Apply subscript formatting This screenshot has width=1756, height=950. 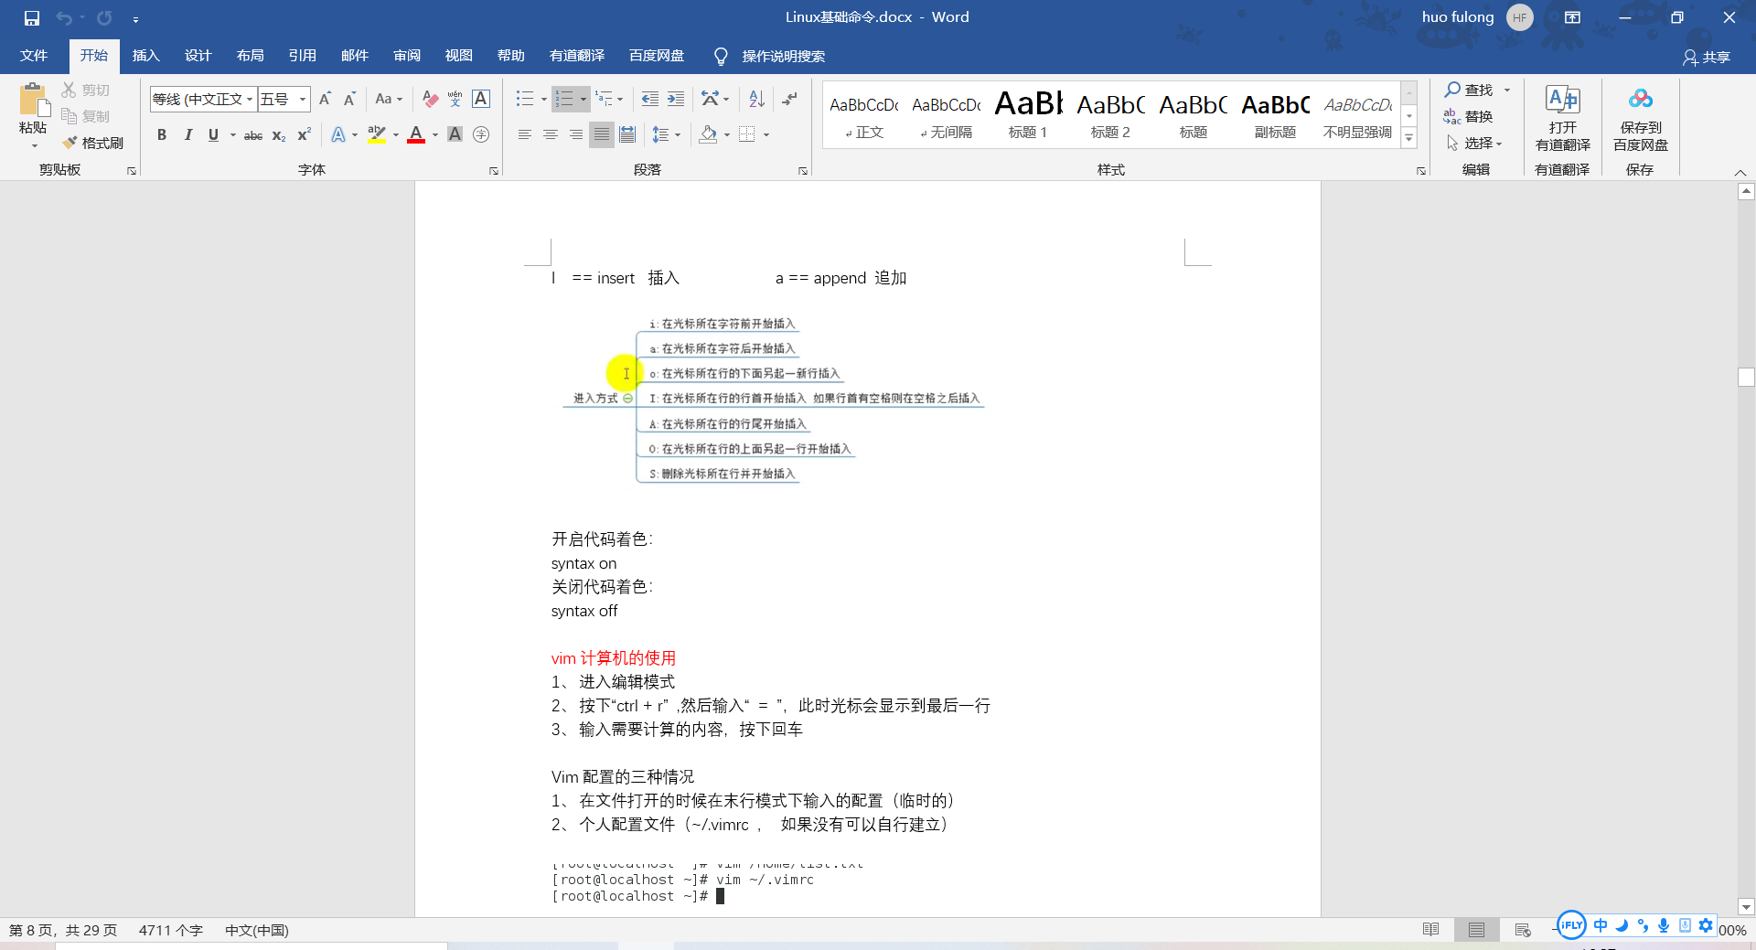277,135
